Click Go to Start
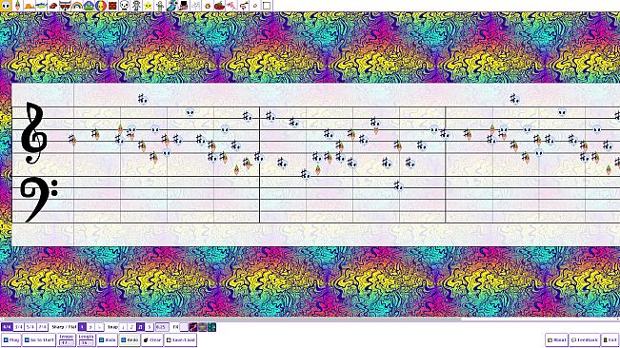The width and height of the screenshot is (620, 348). [39, 339]
